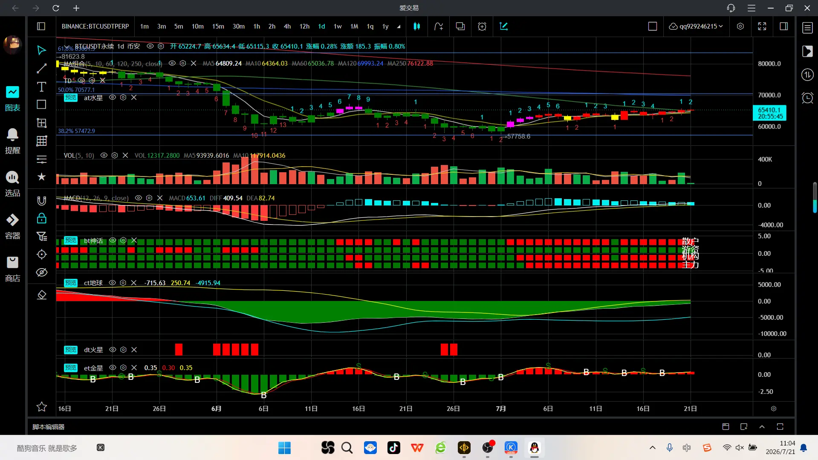Image resolution: width=818 pixels, height=460 pixels.
Task: Open the 选品 screener sidebar item
Action: pos(12,184)
